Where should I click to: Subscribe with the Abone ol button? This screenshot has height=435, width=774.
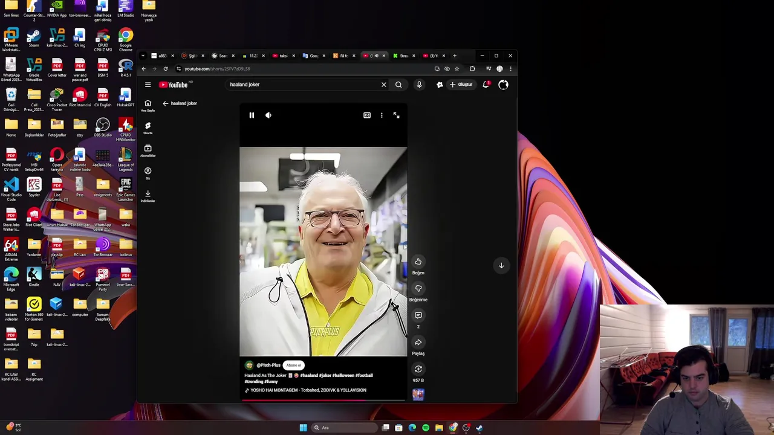click(293, 365)
